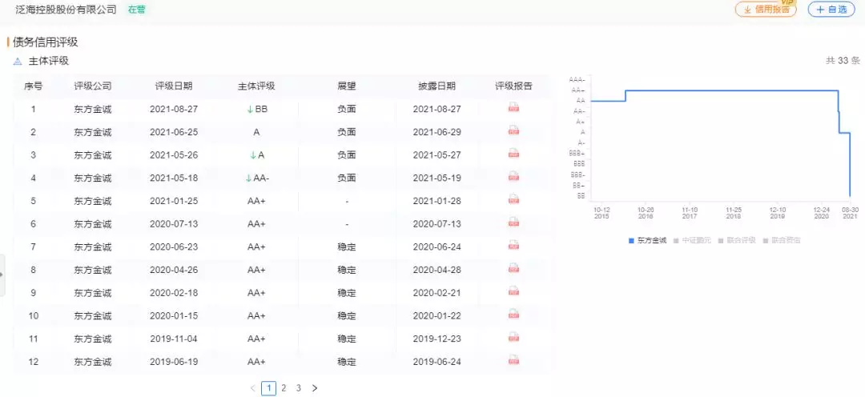Click the 序号 column header
The width and height of the screenshot is (865, 397).
click(x=33, y=86)
